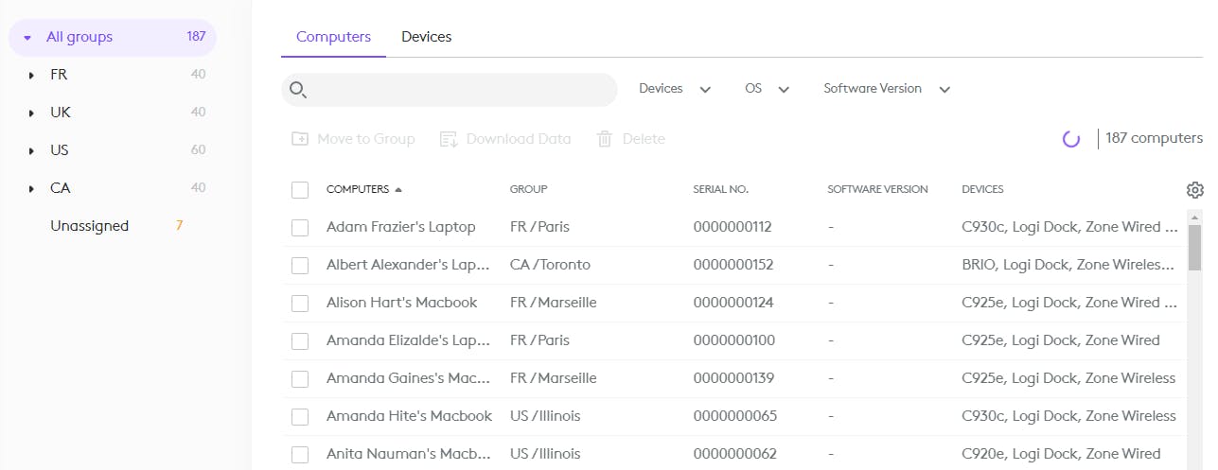Click the Download Data icon
This screenshot has height=470, width=1218.
[x=450, y=139]
